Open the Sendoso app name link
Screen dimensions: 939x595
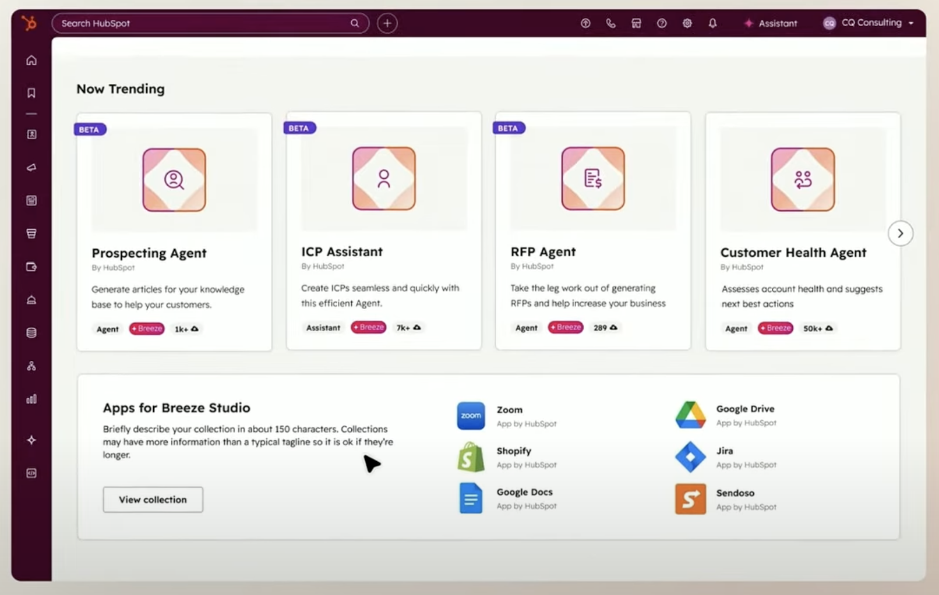(x=735, y=493)
